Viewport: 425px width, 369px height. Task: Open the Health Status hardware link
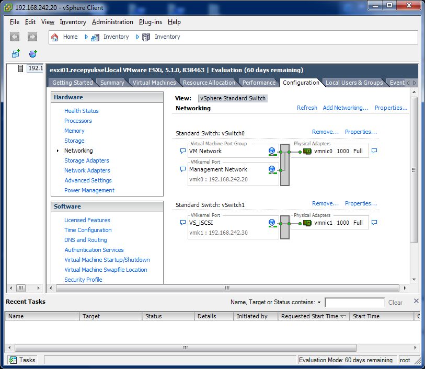point(82,111)
